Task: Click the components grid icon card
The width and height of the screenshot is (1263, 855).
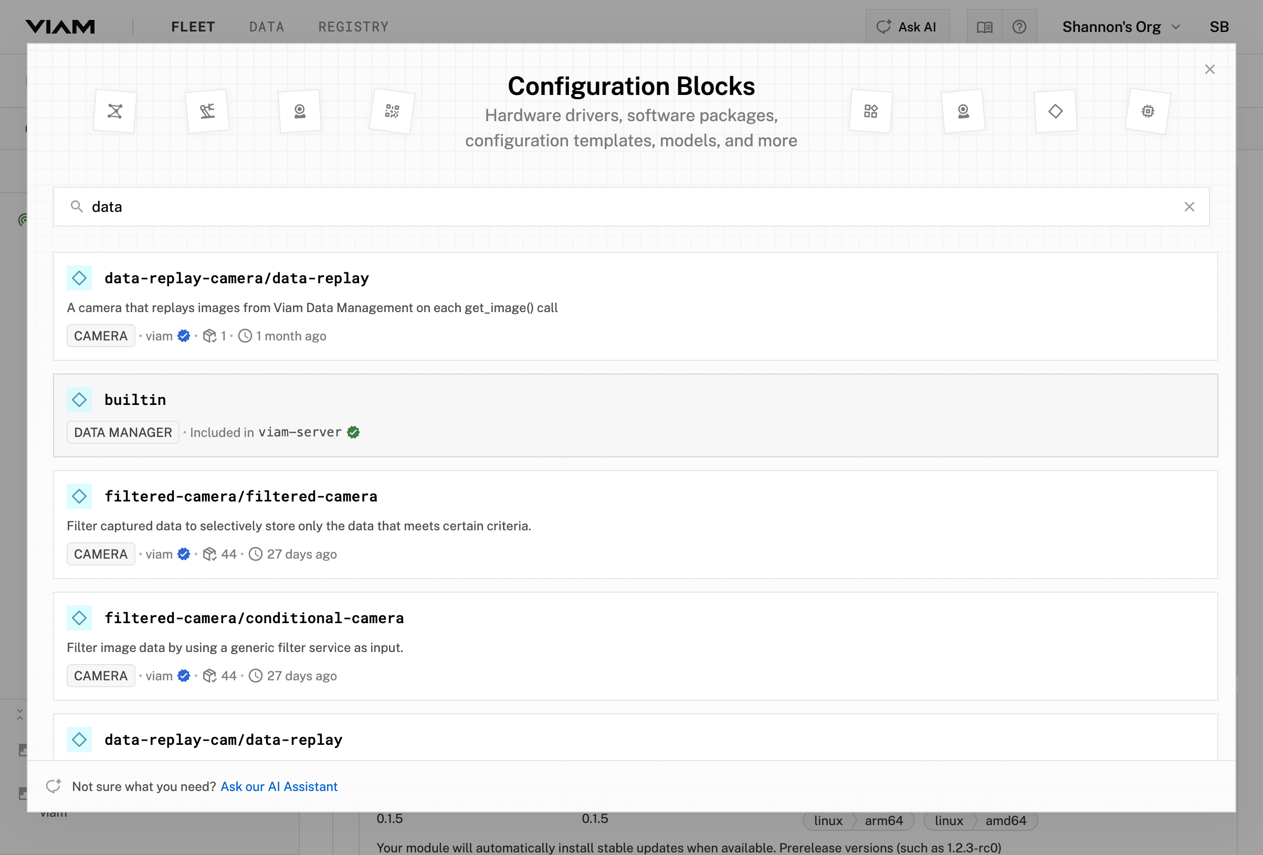Action: click(x=870, y=112)
